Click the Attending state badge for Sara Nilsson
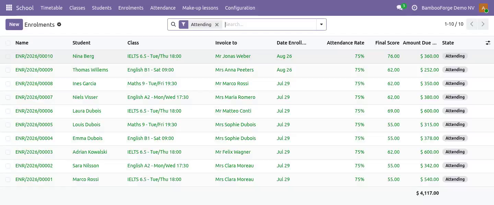Image resolution: width=494 pixels, height=205 pixels. [x=455, y=166]
